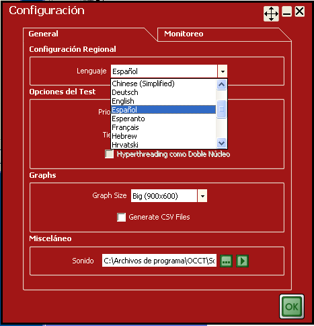Check the Generate CSV Files box
Image resolution: width=314 pixels, height=326 pixels.
(121, 217)
